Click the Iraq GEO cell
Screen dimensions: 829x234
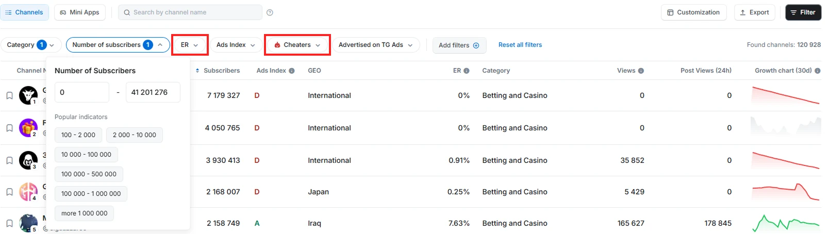[x=314, y=223]
